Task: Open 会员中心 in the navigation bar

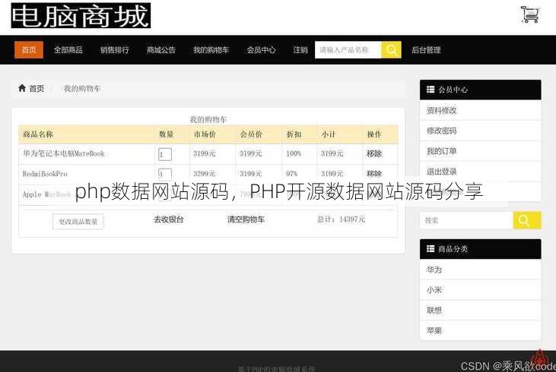Action: click(x=261, y=50)
